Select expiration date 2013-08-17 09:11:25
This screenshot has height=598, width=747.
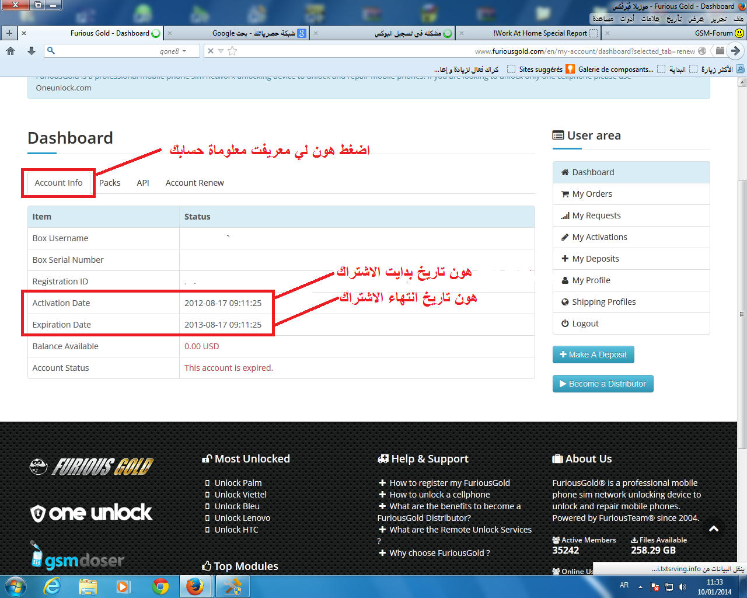coord(223,325)
